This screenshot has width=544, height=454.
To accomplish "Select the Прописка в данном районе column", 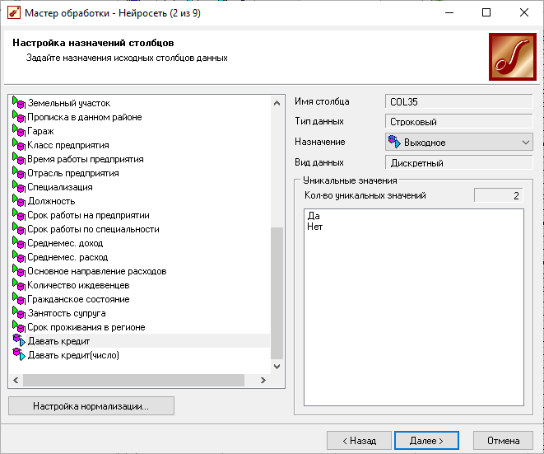I will tap(84, 117).
